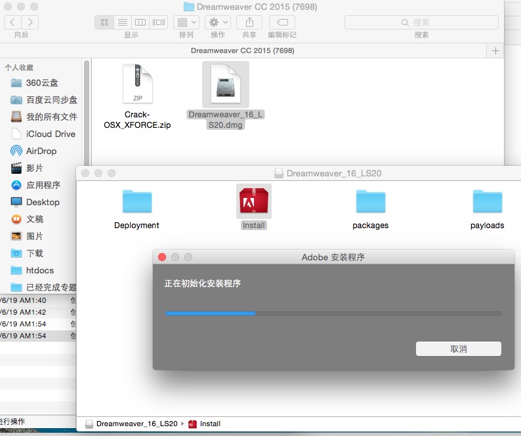Switch to list view mode
The width and height of the screenshot is (521, 436).
(123, 22)
